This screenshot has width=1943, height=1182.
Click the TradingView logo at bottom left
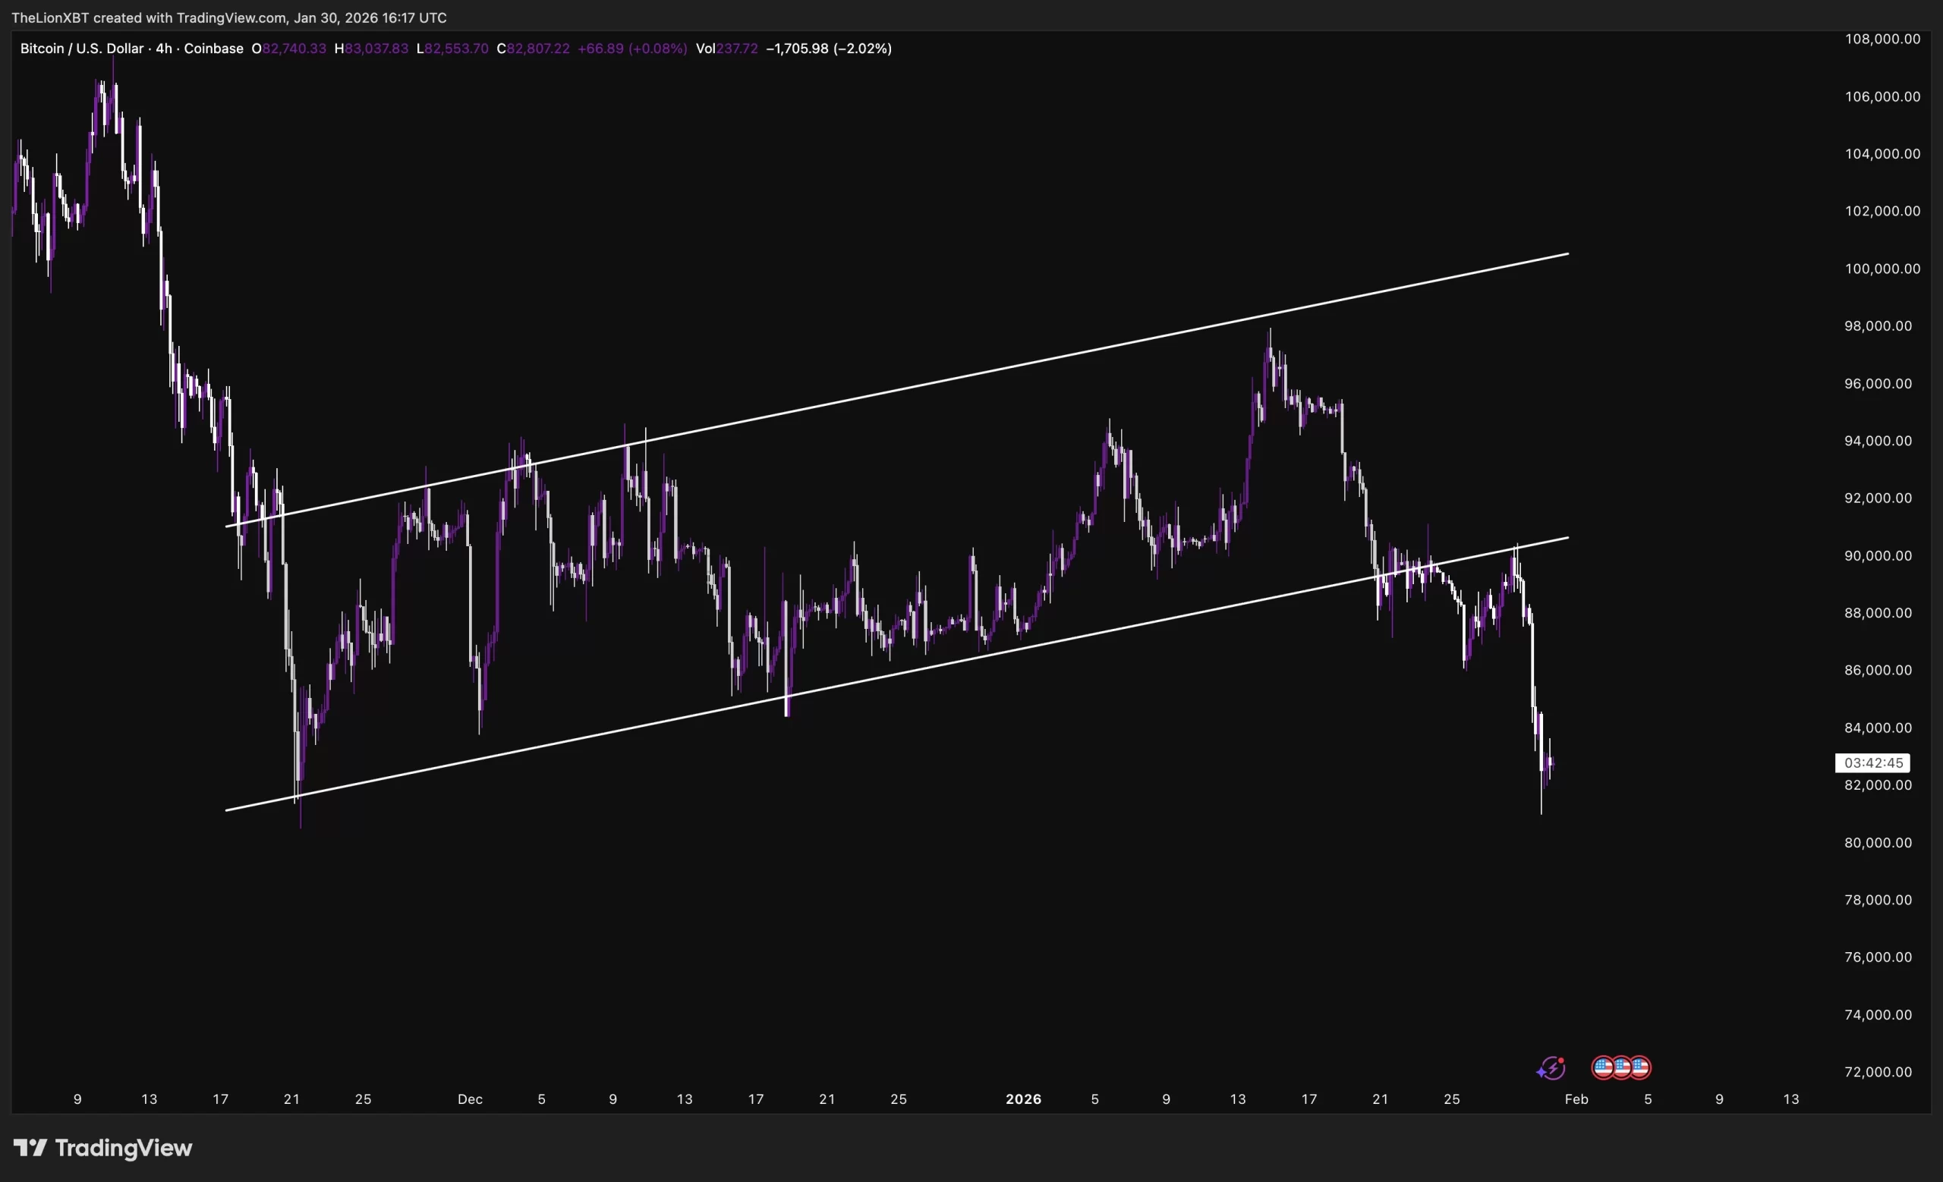102,1147
